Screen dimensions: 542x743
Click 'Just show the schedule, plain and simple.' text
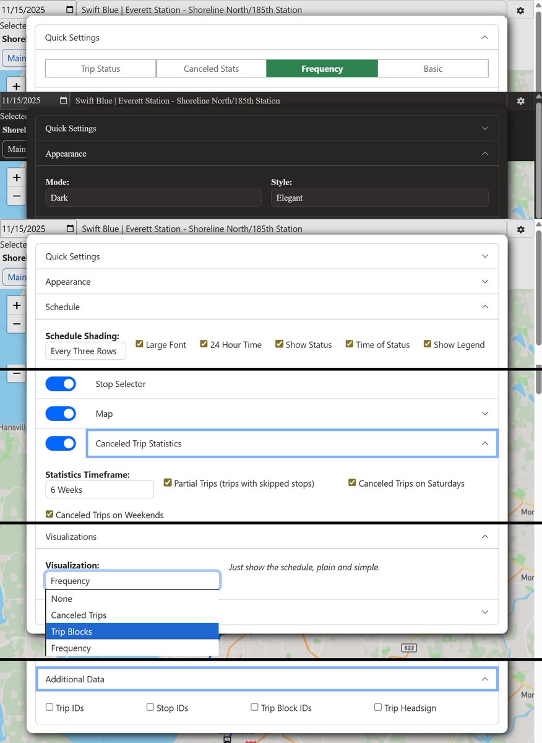[304, 567]
